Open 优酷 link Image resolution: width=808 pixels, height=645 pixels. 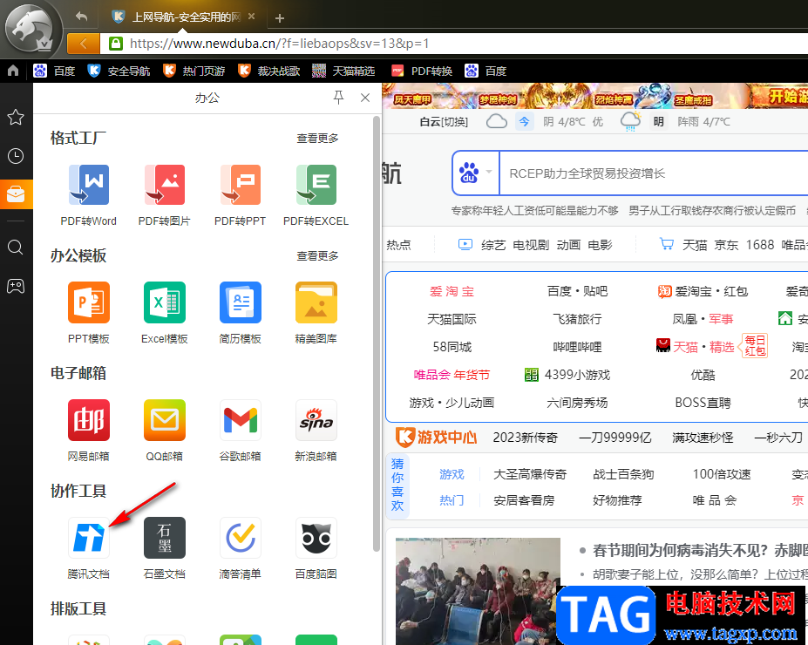[703, 375]
